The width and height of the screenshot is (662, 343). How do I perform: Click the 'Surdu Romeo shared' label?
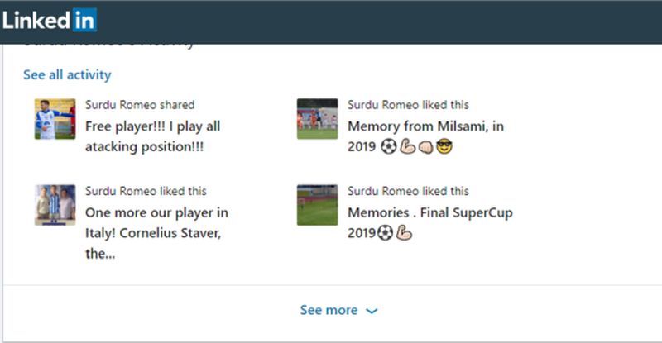pos(140,105)
